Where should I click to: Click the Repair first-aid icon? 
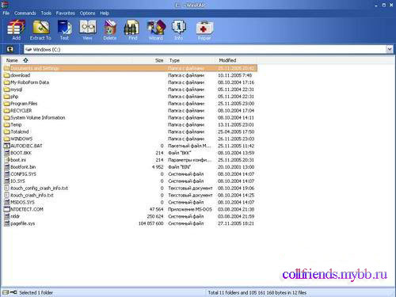click(204, 29)
